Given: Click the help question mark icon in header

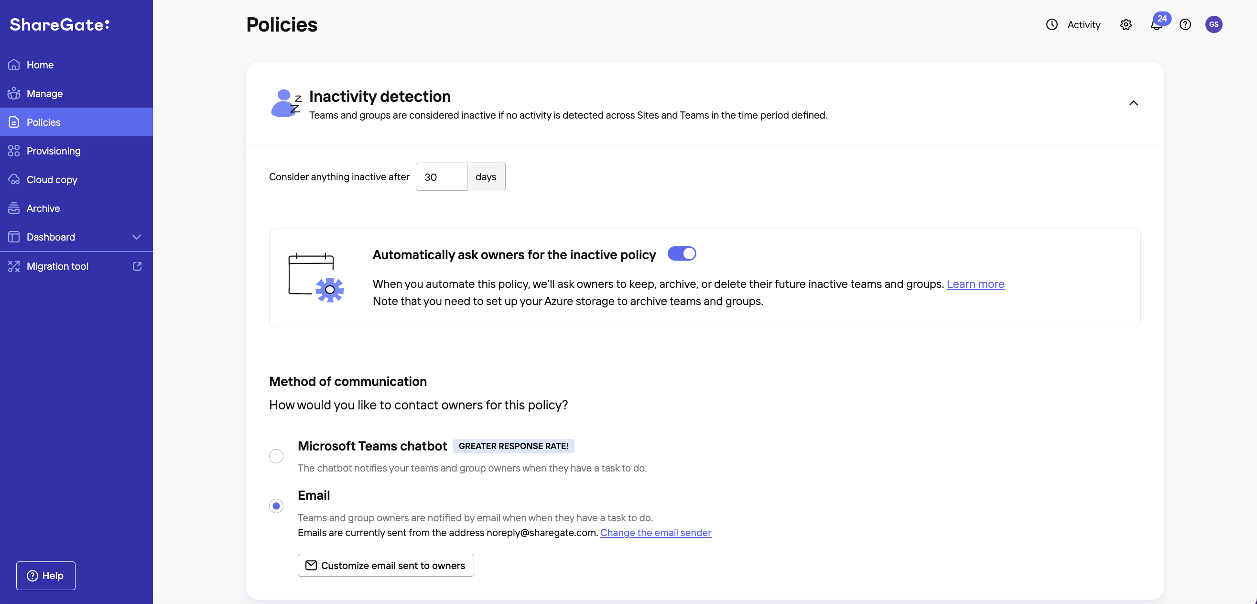Looking at the screenshot, I should [x=1185, y=24].
